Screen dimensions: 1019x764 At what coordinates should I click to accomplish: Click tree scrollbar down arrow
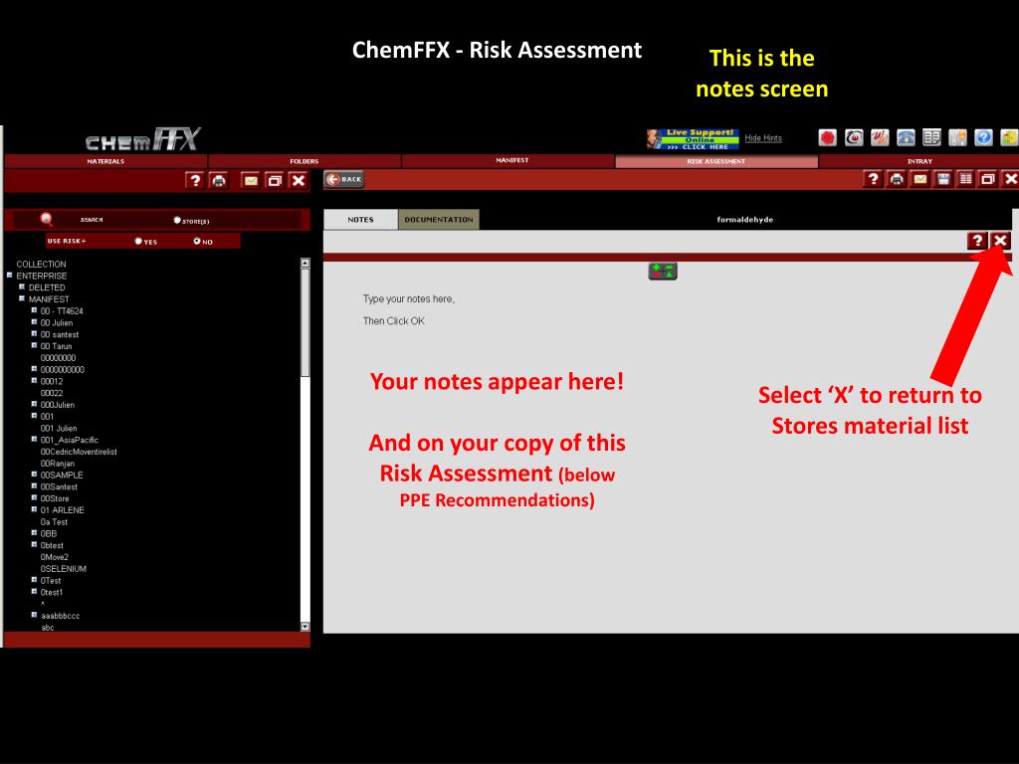pyautogui.click(x=306, y=627)
